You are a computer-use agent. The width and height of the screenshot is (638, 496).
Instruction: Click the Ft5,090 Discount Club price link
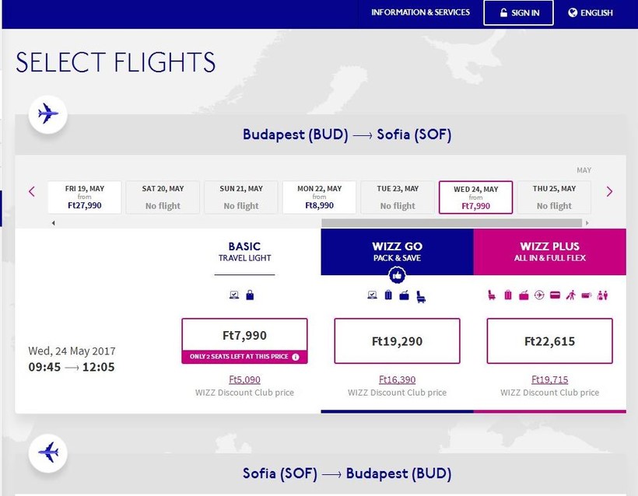244,380
